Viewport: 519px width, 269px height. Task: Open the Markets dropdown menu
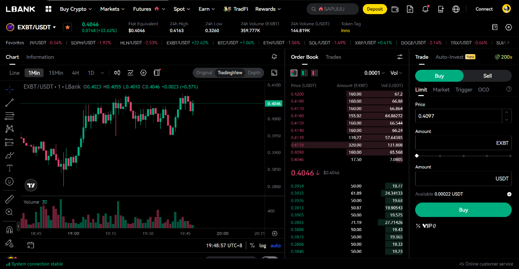tap(113, 9)
